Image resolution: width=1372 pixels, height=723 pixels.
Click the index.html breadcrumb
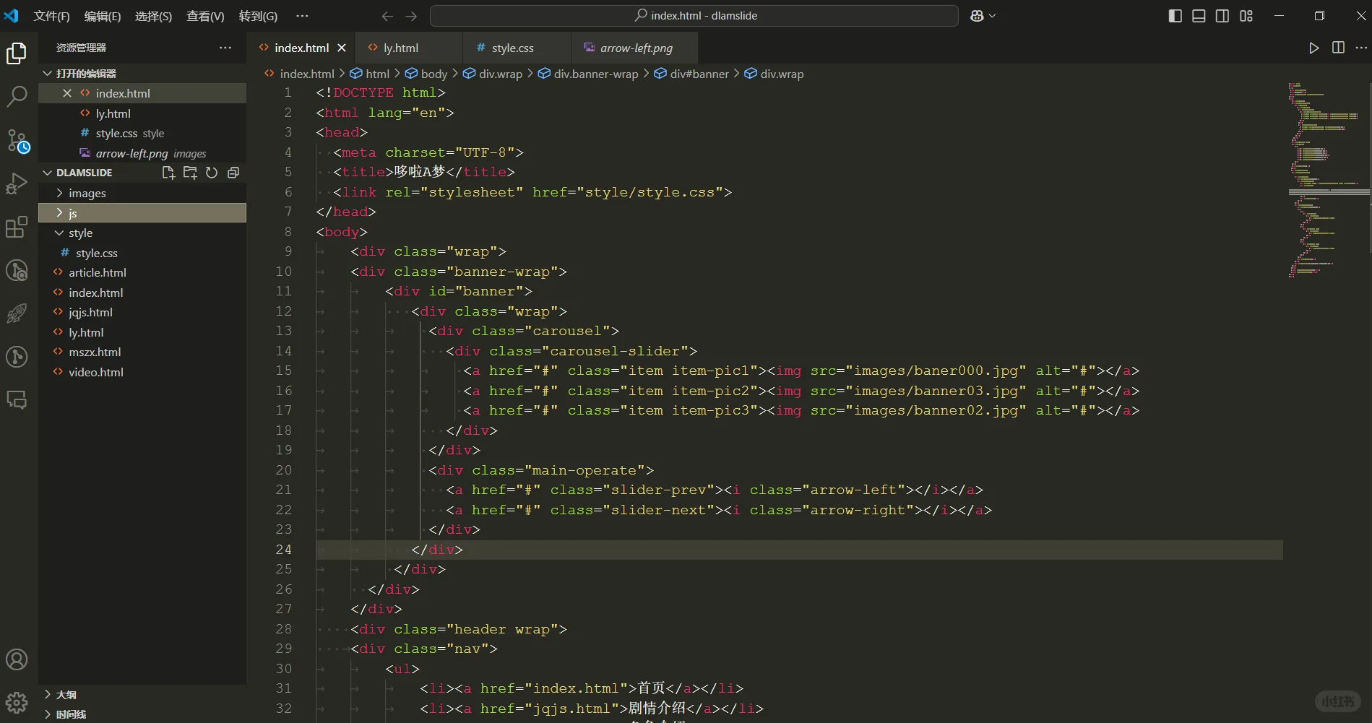click(299, 74)
